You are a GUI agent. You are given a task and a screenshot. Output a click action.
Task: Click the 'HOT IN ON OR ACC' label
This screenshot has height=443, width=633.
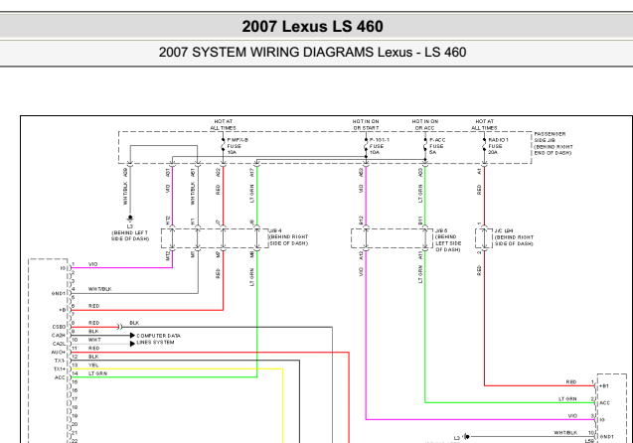(425, 125)
